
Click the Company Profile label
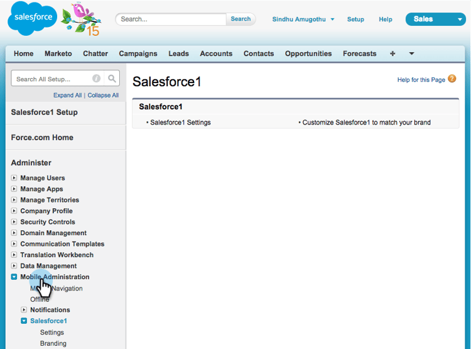(x=46, y=211)
